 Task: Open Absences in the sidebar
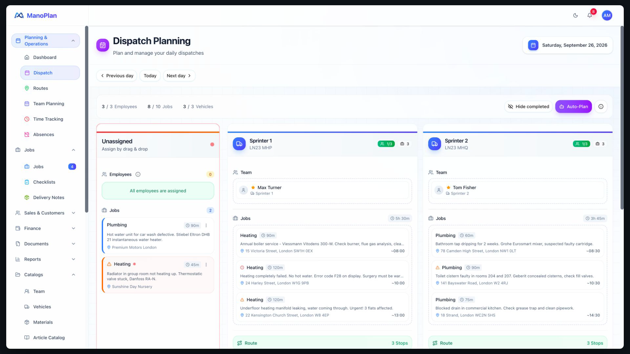[x=50, y=134]
